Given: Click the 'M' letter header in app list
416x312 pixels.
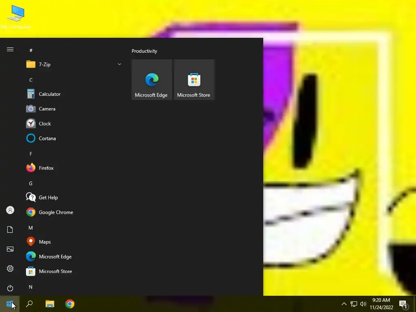Looking at the screenshot, I should (x=31, y=228).
